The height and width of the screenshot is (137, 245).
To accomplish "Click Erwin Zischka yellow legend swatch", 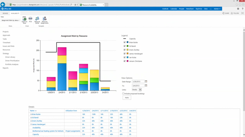I will coord(128,50).
